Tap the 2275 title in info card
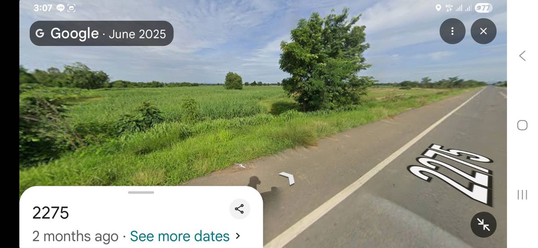 51,213
